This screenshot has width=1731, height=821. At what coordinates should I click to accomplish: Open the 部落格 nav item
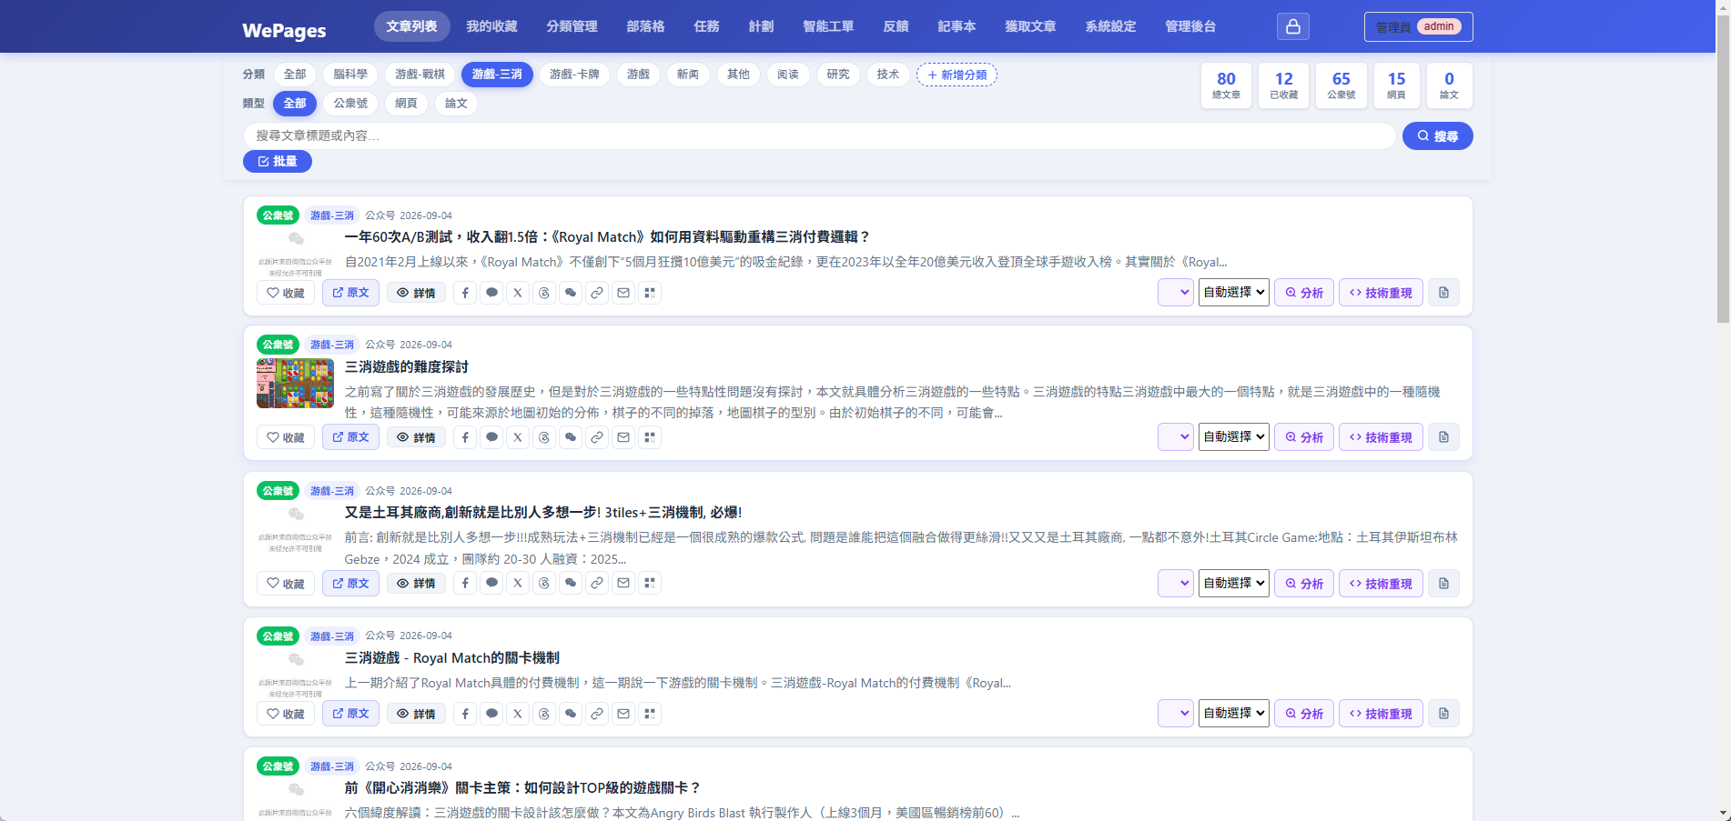click(x=645, y=26)
